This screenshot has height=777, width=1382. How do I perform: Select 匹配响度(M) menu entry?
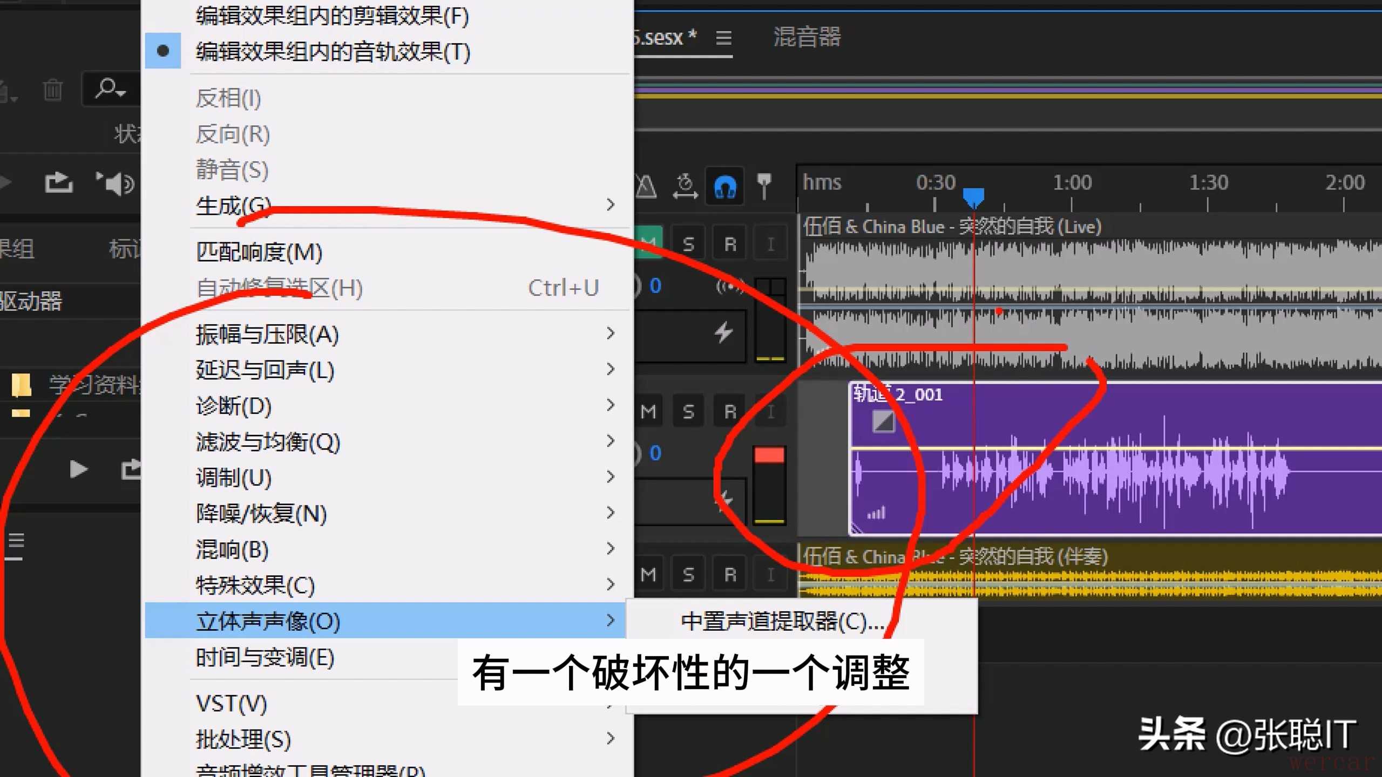point(259,252)
